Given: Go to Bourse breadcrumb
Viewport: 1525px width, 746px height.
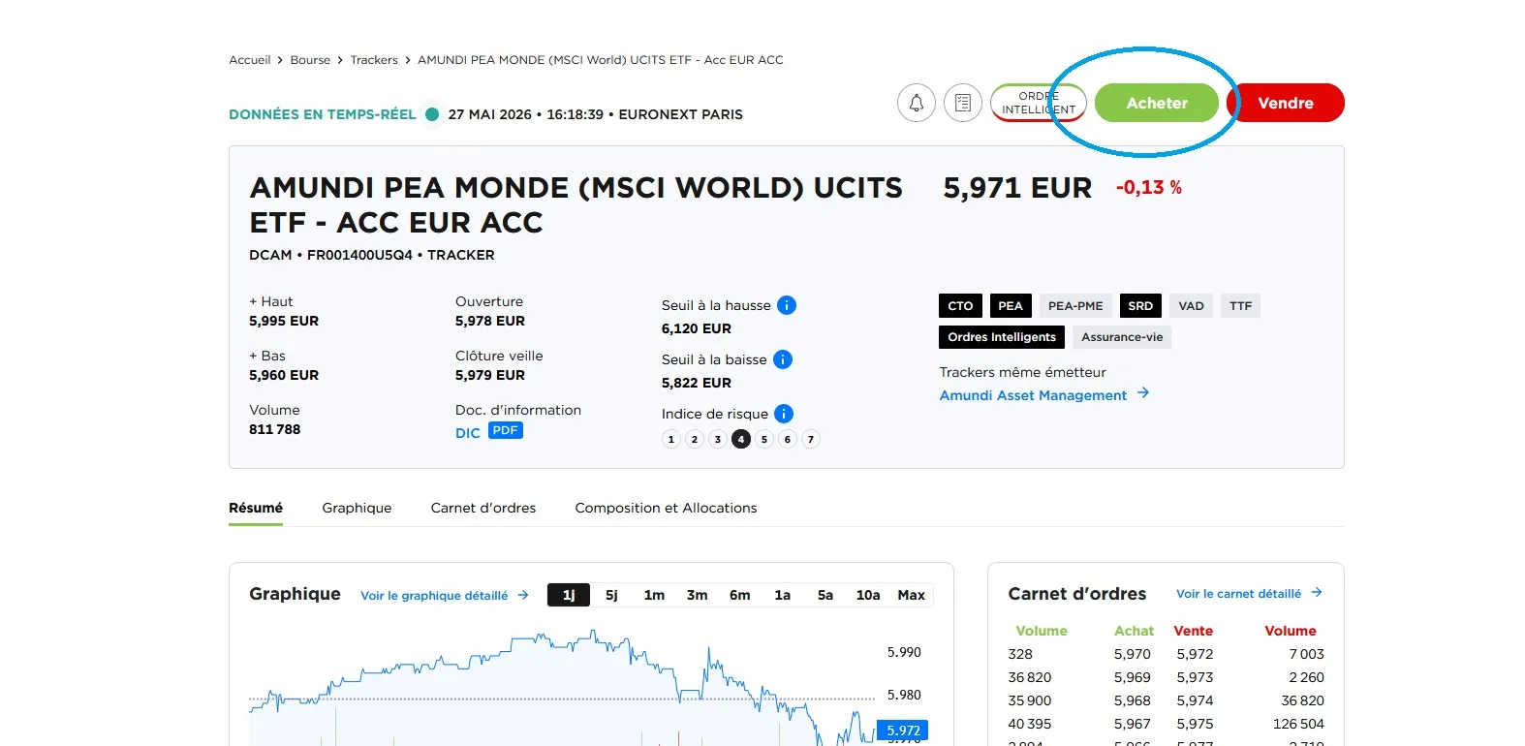Looking at the screenshot, I should tap(310, 60).
